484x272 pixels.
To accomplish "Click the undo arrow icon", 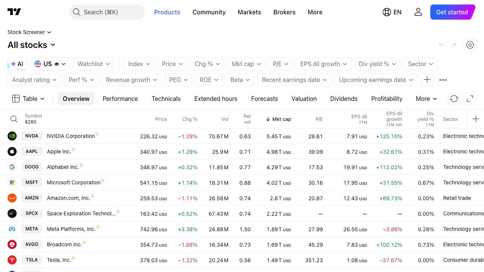I will click(441, 45).
